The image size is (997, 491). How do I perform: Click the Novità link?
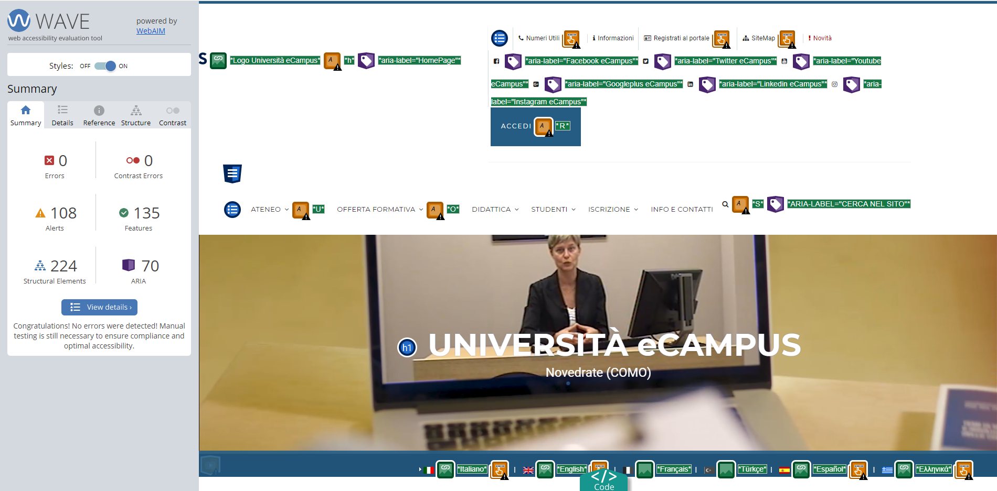click(820, 38)
